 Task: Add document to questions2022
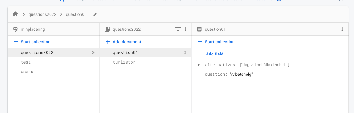point(123,42)
